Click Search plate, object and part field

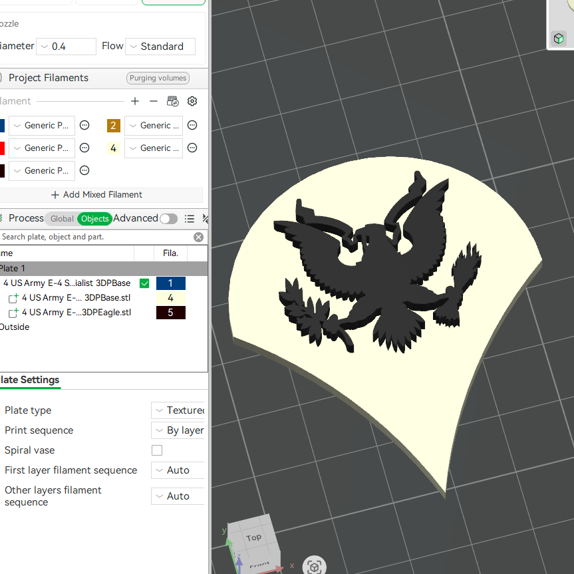pos(96,237)
